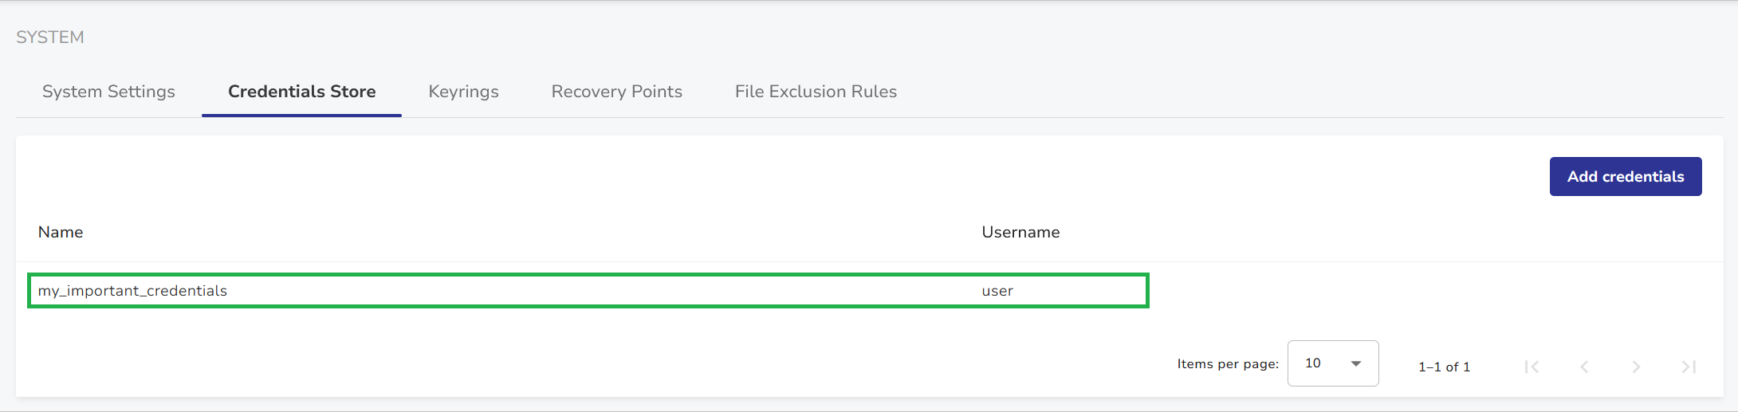
Task: Click the Name column header
Action: (x=61, y=232)
